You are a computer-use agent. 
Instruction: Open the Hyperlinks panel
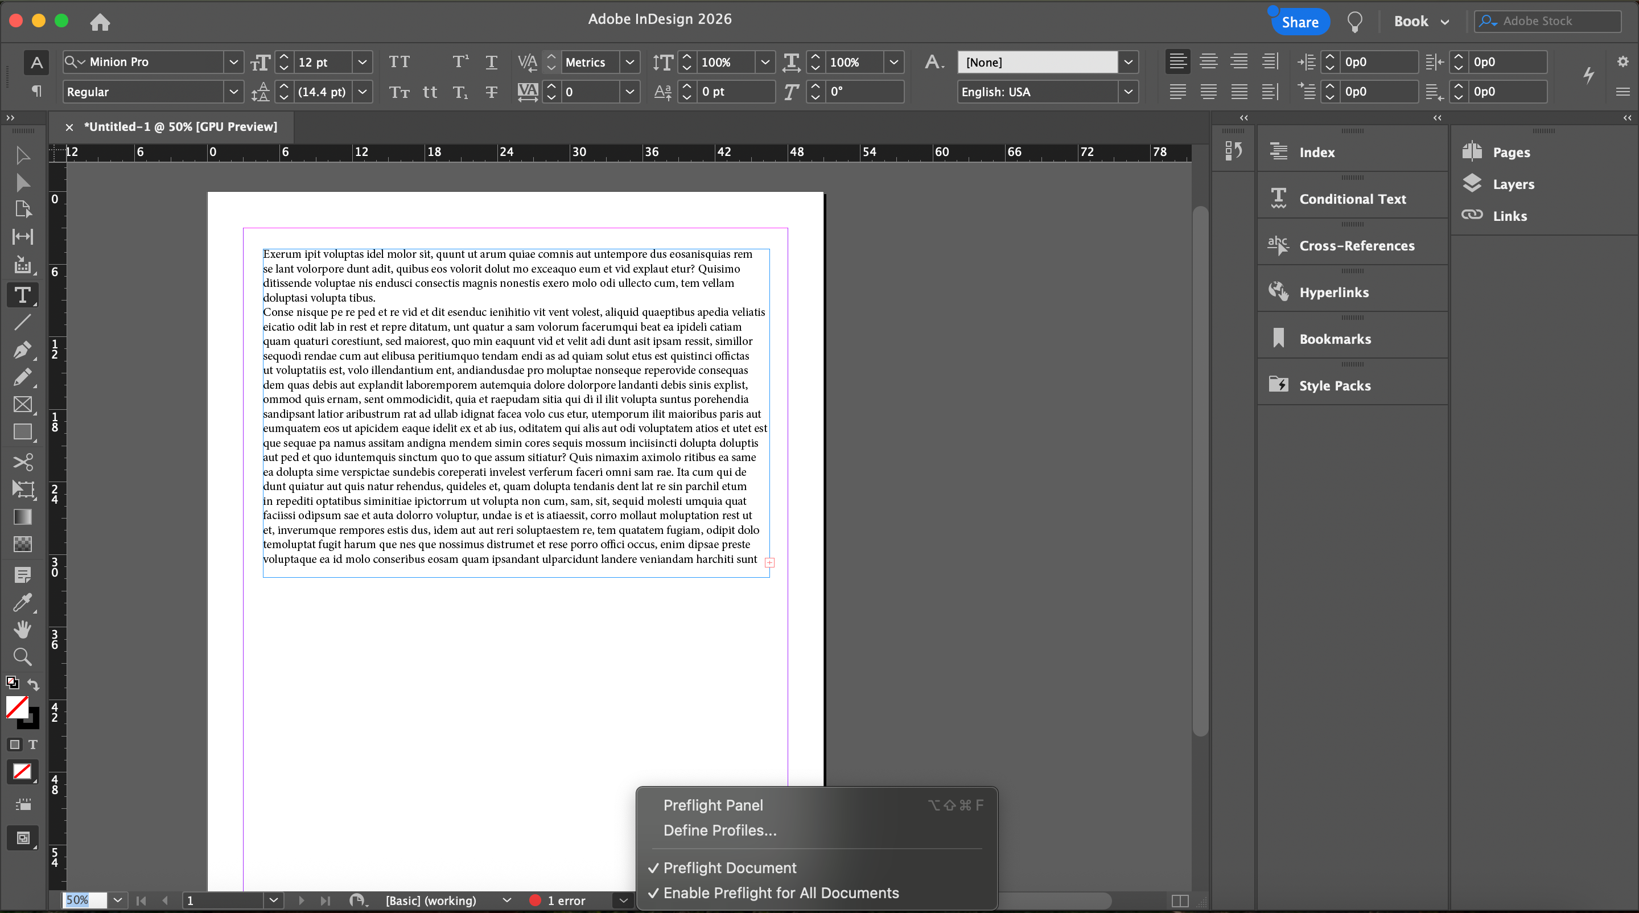[x=1333, y=292]
